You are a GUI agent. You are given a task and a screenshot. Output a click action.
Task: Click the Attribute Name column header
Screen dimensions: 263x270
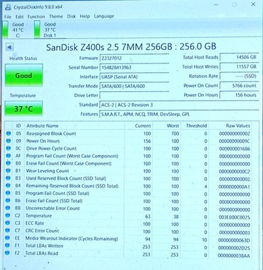pos(42,126)
